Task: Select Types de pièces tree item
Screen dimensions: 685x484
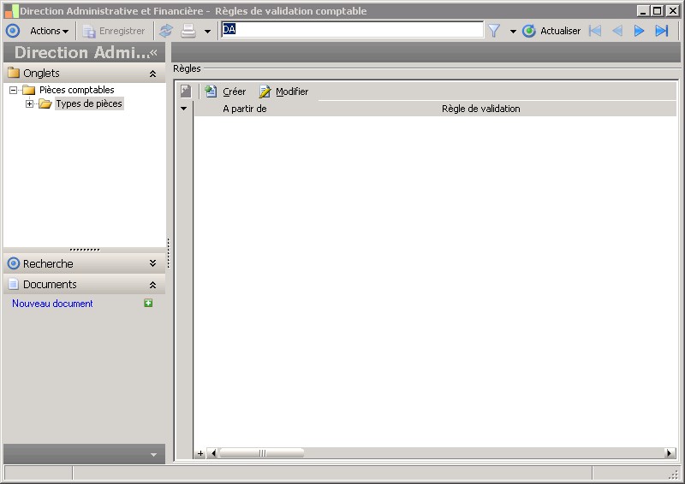Action: click(89, 103)
